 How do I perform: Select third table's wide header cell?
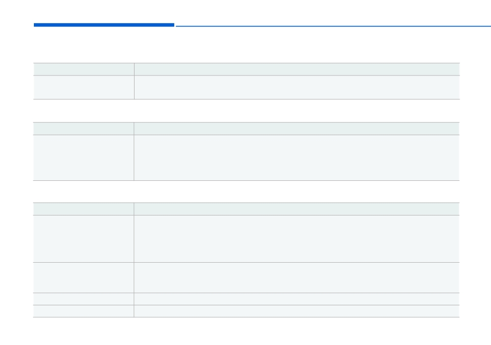click(x=297, y=209)
